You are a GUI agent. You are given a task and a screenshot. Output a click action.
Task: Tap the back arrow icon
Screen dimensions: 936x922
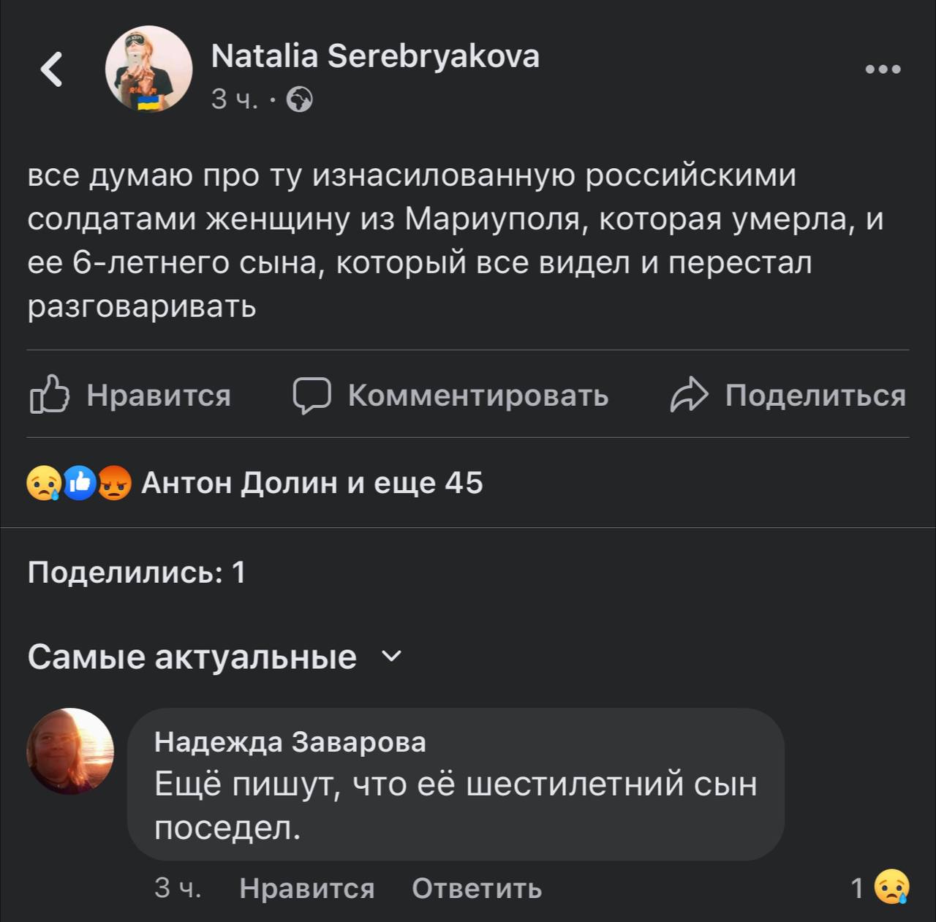pyautogui.click(x=52, y=69)
